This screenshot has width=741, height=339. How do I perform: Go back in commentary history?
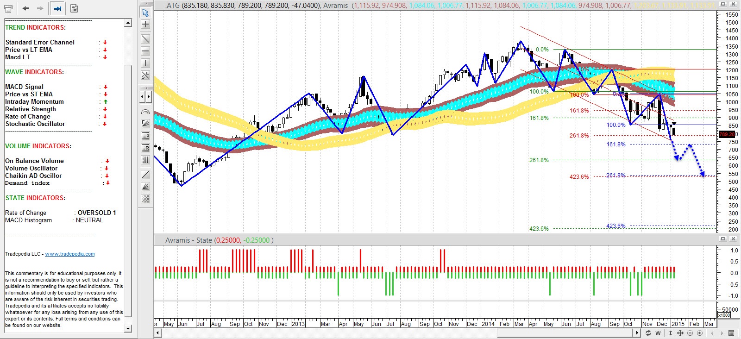point(25,8)
